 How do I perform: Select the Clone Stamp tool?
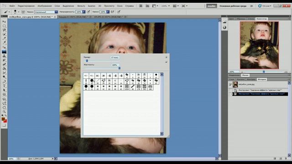point(4,56)
